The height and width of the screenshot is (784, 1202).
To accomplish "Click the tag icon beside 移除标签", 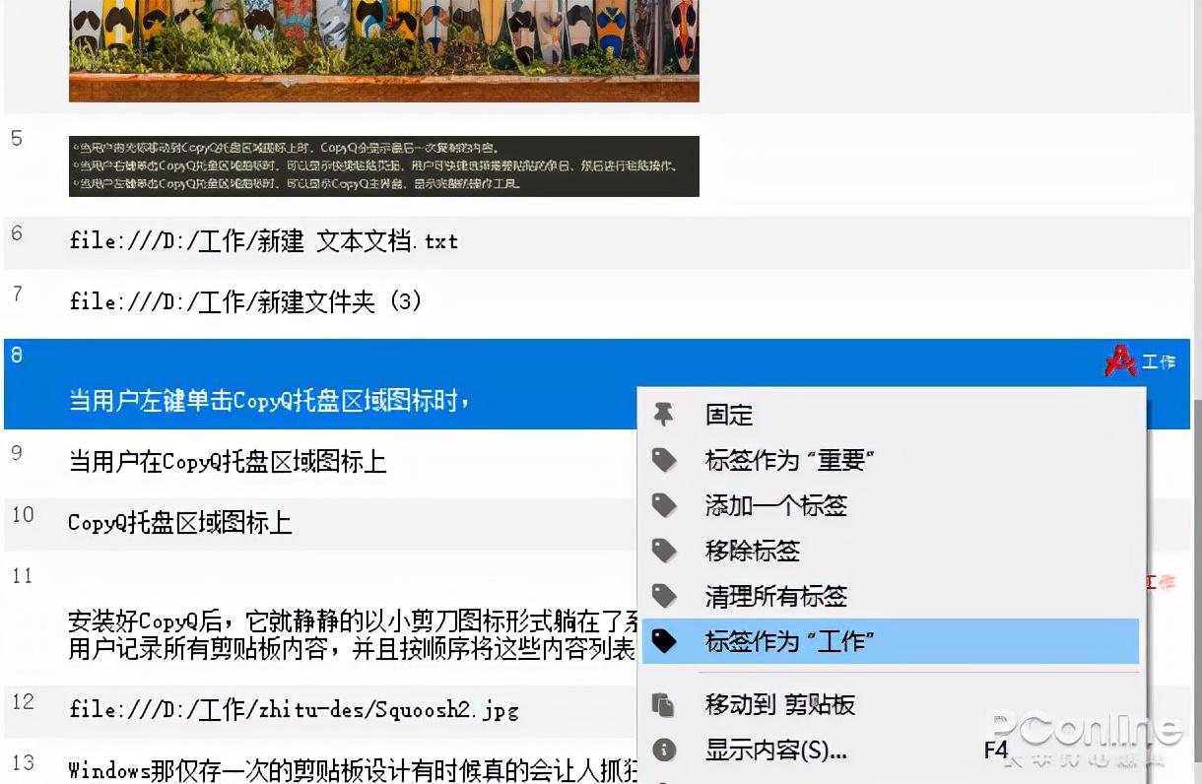I will click(x=666, y=551).
